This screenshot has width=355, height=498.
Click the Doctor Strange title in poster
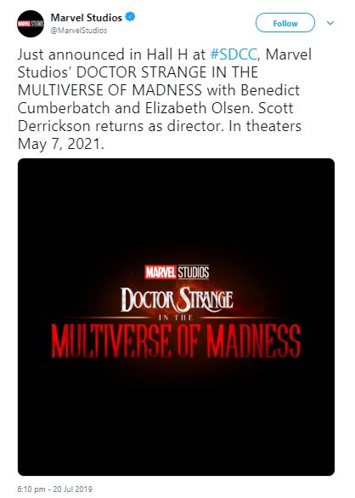coord(177,299)
